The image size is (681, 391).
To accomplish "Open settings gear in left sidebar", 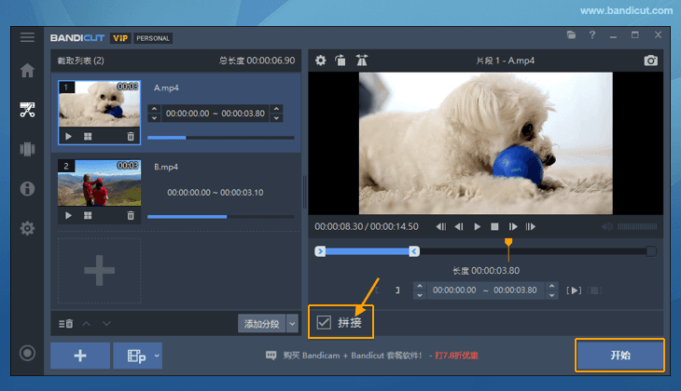I will 27,228.
